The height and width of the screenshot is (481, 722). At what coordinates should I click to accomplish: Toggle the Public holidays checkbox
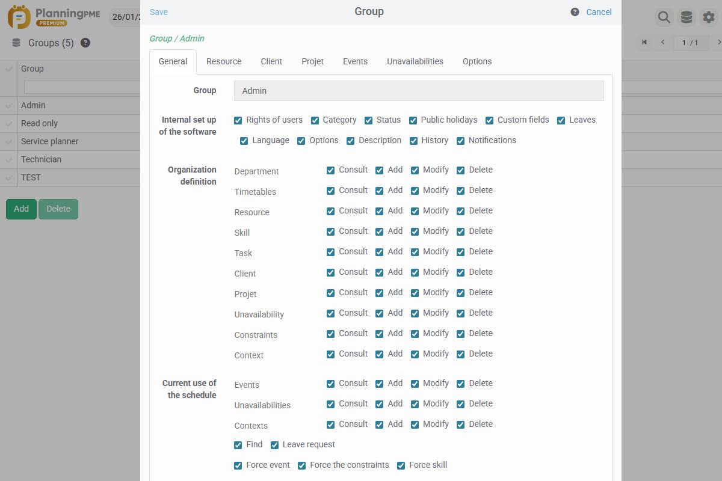413,120
